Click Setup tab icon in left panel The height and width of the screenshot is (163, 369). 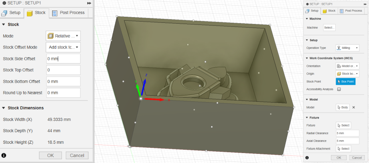(4, 13)
